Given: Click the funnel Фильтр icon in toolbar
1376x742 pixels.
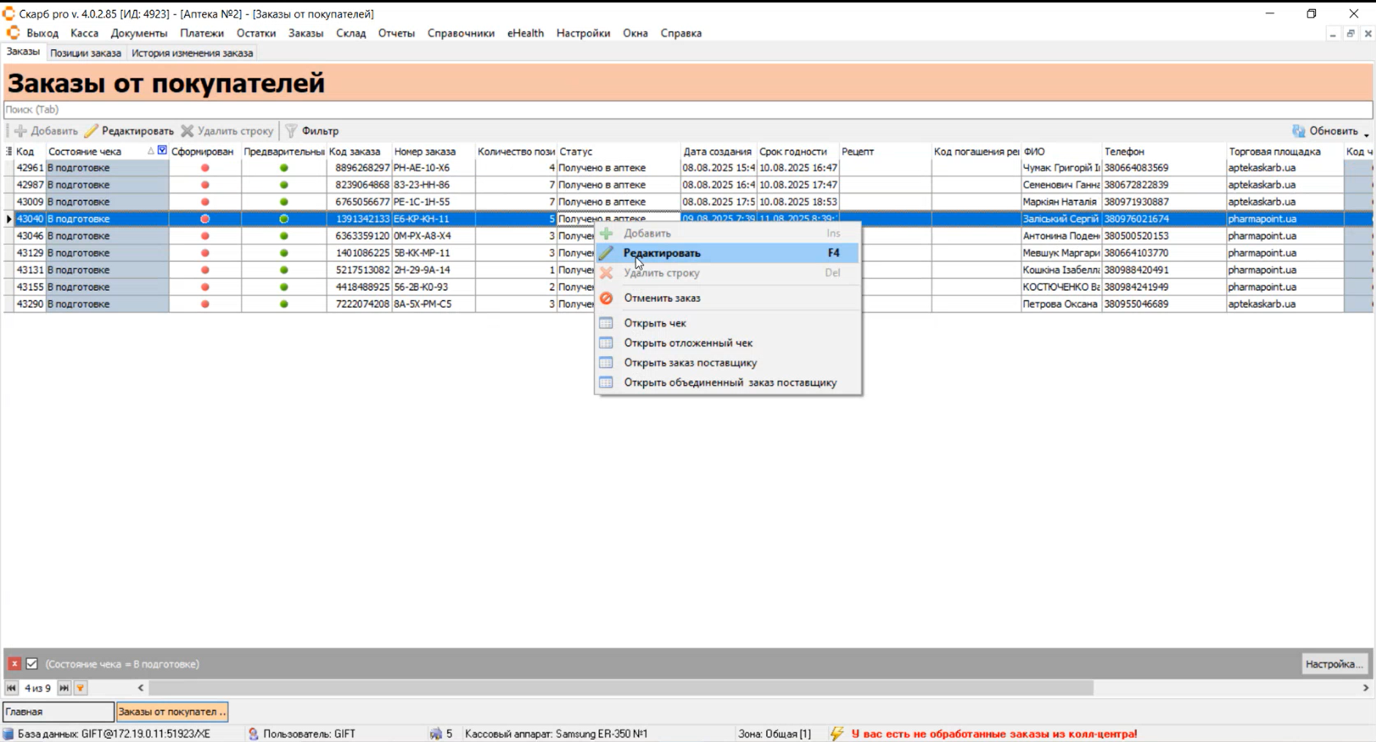Looking at the screenshot, I should click(291, 131).
